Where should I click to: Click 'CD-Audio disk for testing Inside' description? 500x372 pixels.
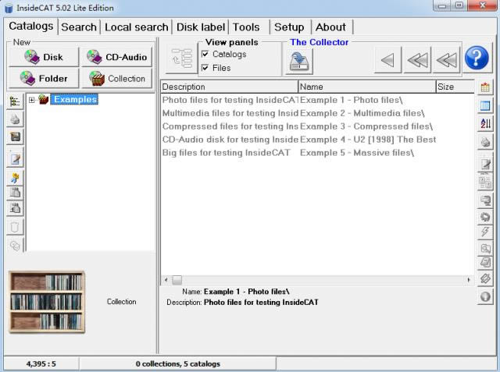pyautogui.click(x=230, y=140)
